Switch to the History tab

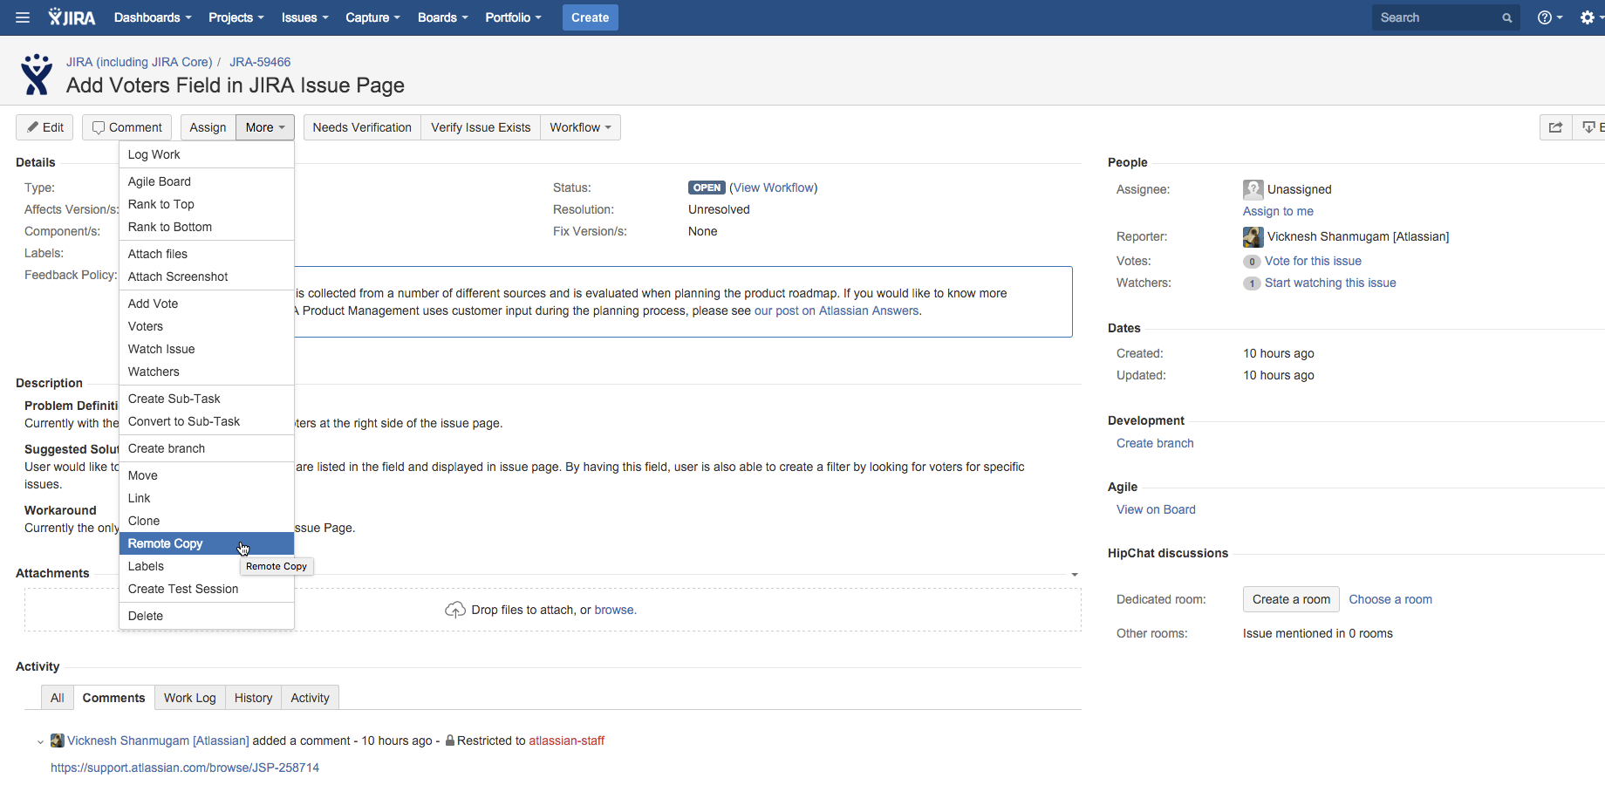(x=254, y=698)
